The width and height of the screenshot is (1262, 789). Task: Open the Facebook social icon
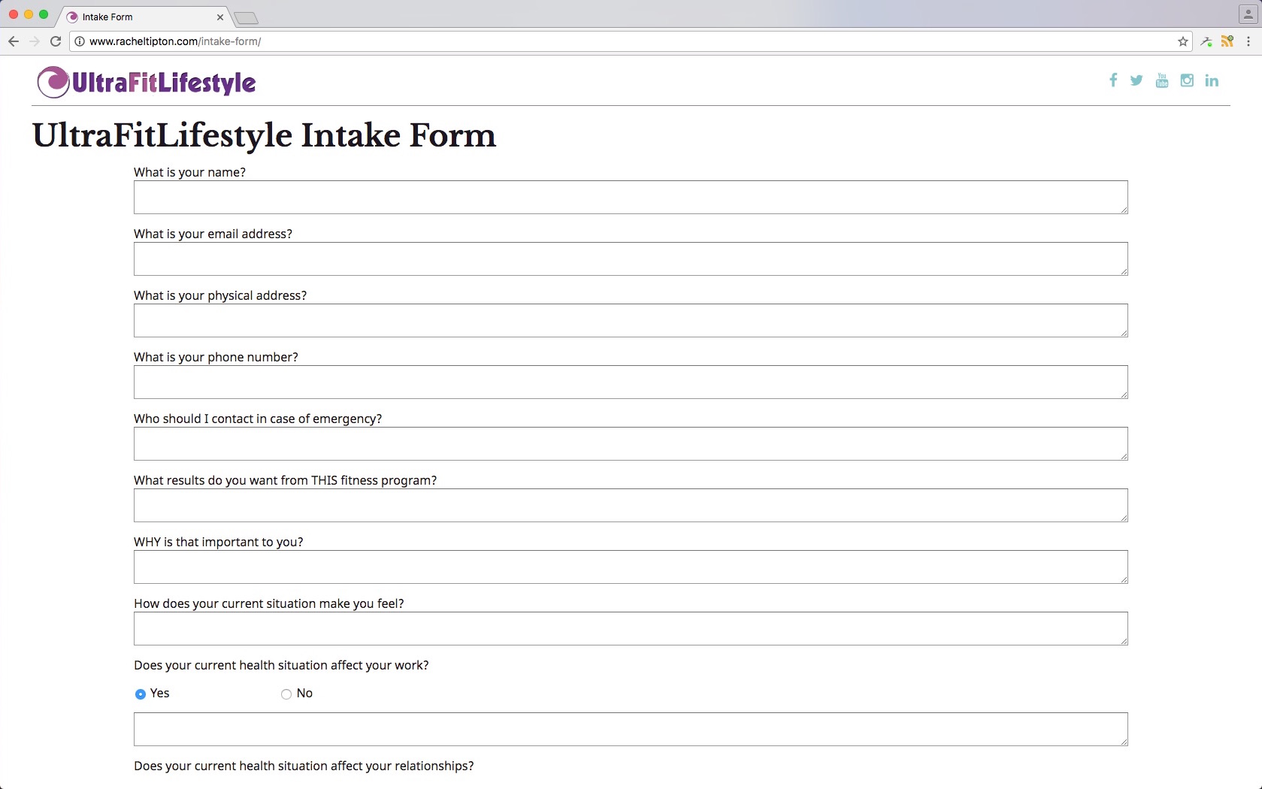click(x=1113, y=80)
